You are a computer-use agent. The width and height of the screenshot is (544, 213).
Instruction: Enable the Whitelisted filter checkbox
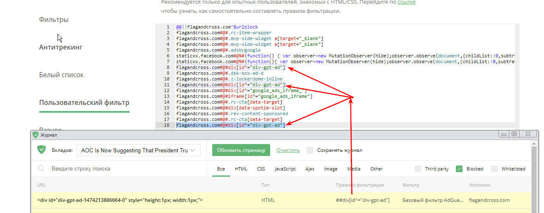coord(494,169)
